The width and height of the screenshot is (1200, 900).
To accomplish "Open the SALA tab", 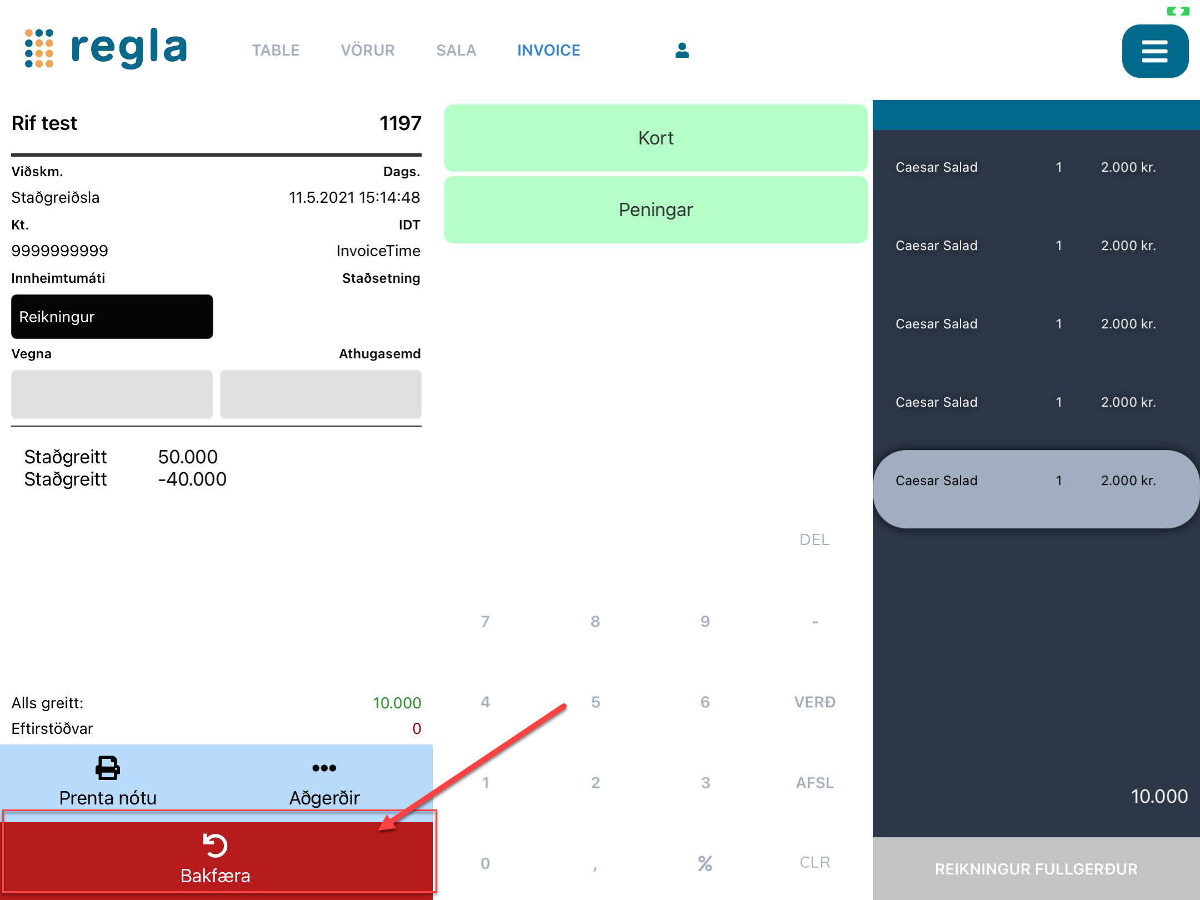I will coord(456,50).
